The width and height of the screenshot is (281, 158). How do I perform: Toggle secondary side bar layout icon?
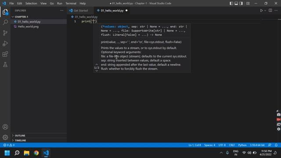(241, 4)
